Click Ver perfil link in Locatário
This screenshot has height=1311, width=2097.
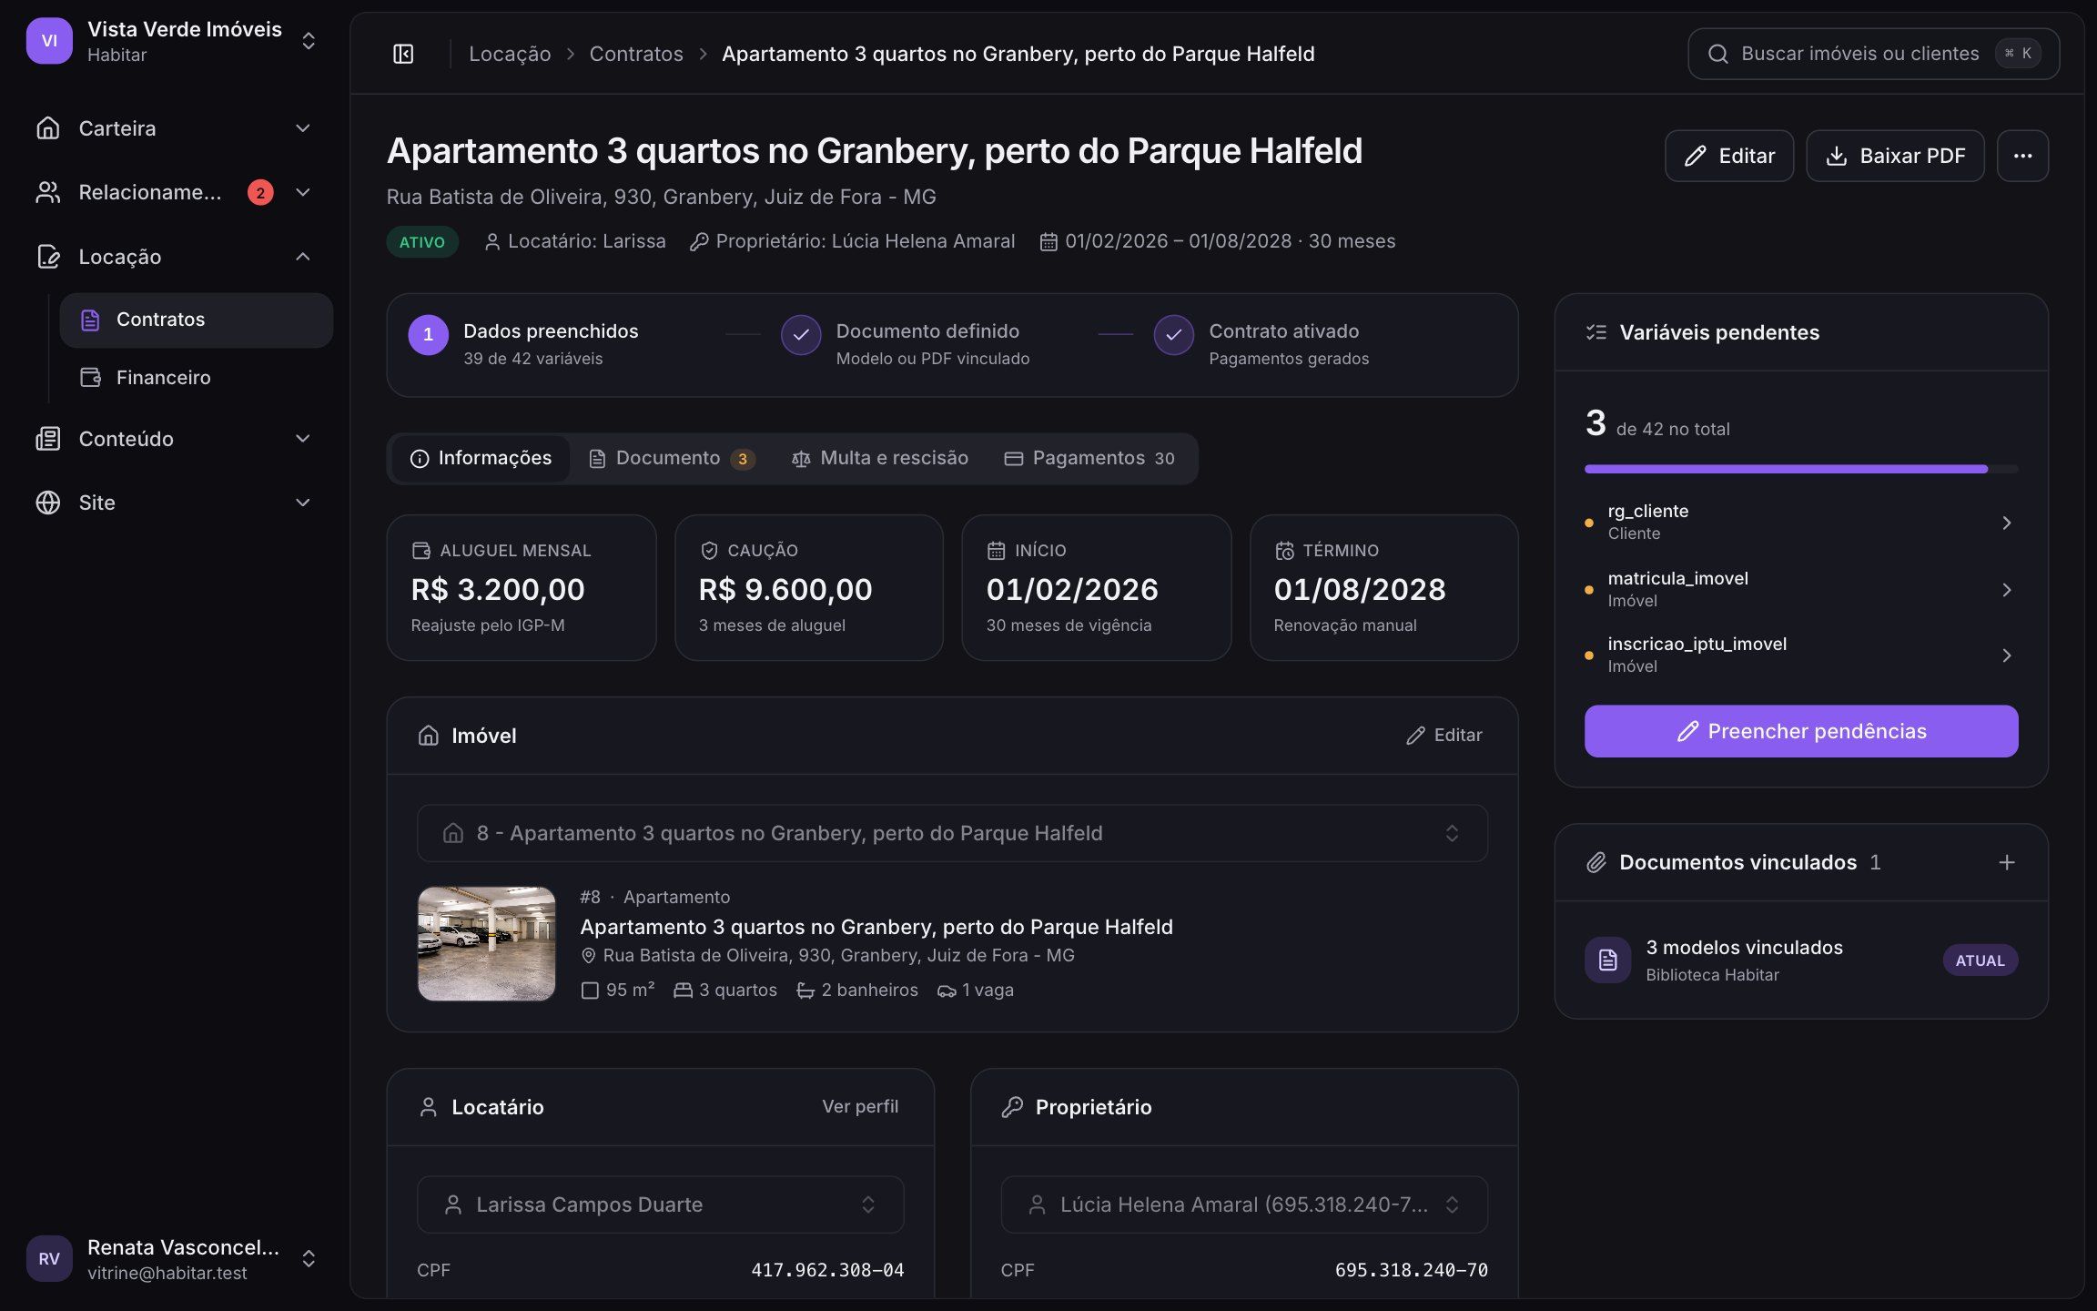860,1106
